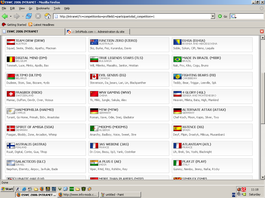Click the grey Forward arrow button
The width and height of the screenshot is (265, 198).
point(17,16)
